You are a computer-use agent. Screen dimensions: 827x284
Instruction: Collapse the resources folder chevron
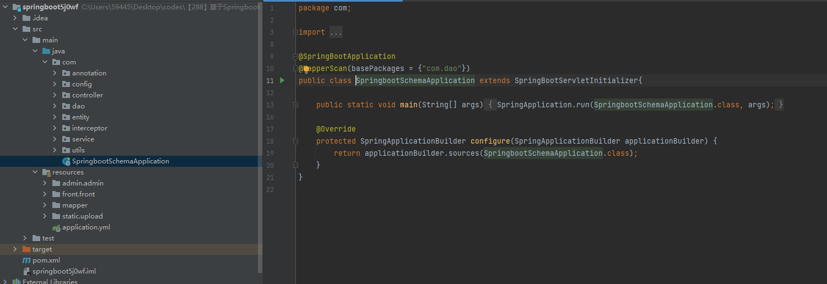click(x=35, y=172)
